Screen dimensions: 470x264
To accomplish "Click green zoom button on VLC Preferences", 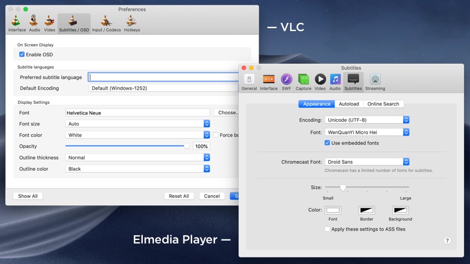I will coord(26,9).
